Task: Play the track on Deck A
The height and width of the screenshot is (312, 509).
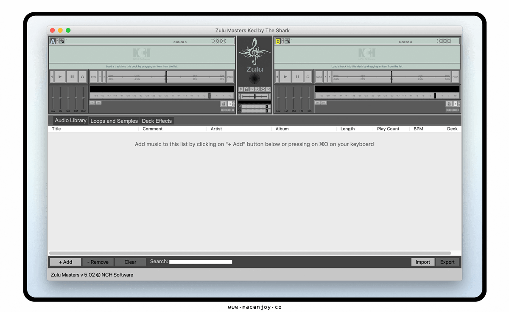Action: [60, 77]
